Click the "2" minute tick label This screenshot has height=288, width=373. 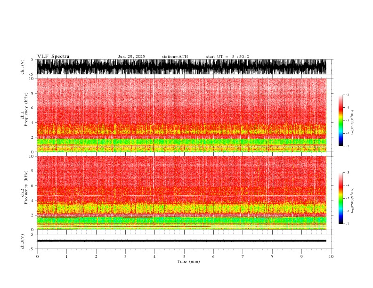click(x=96, y=256)
